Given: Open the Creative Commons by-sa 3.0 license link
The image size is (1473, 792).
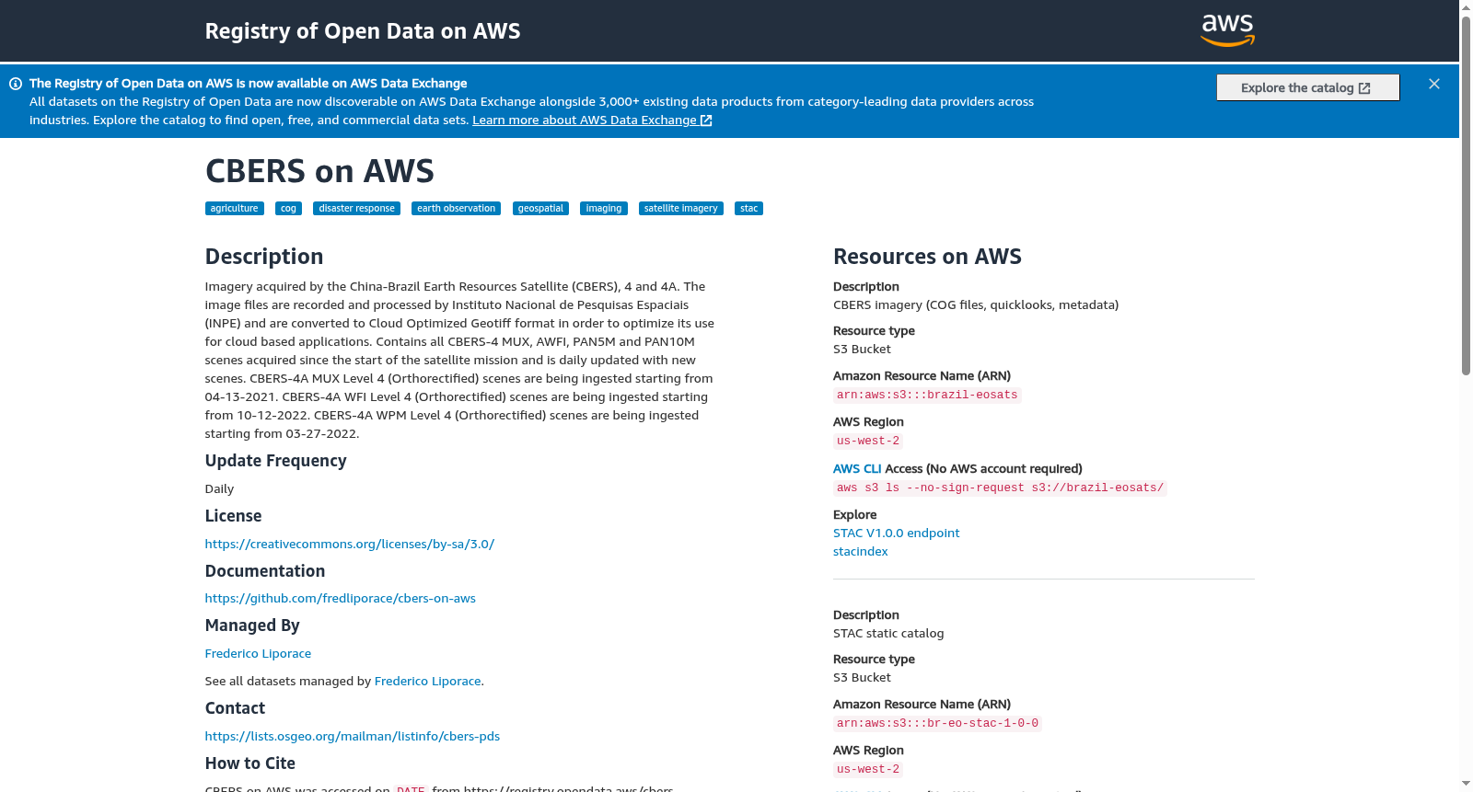Looking at the screenshot, I should point(350,544).
